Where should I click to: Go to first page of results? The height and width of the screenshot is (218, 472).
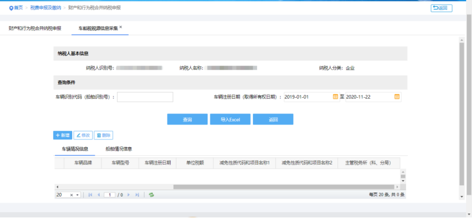pos(90,195)
